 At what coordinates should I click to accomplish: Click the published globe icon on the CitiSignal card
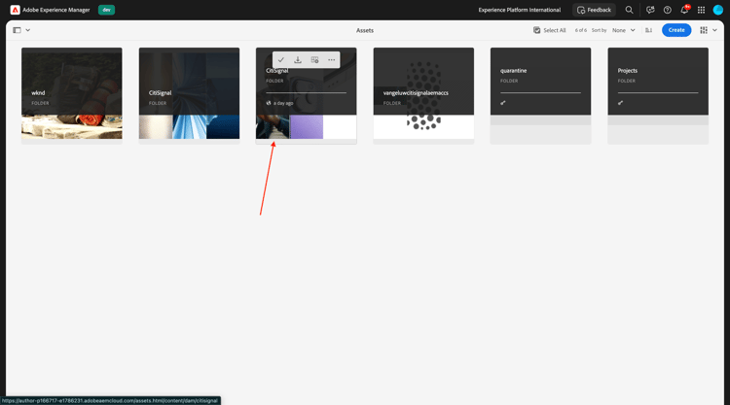(269, 103)
